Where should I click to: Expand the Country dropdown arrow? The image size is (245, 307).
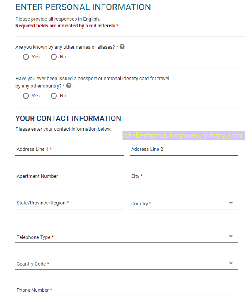tap(231, 203)
